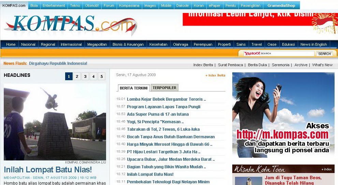This screenshot has height=185, width=338.
Task: Go to Home in main navigation
Action: tap(11, 44)
